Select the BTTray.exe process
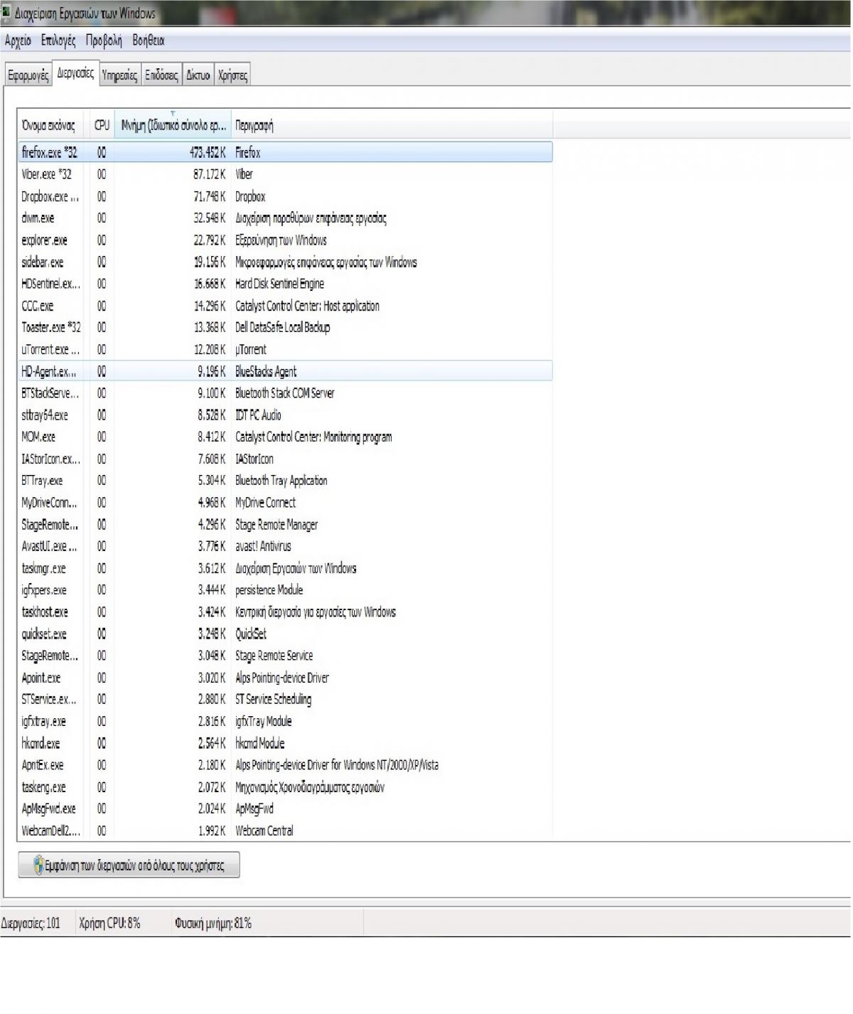Viewport: 853px width, 1014px height. tap(285, 481)
